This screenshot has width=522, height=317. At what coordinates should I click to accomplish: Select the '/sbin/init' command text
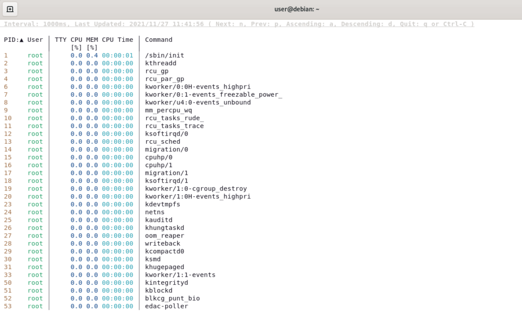(x=165, y=55)
